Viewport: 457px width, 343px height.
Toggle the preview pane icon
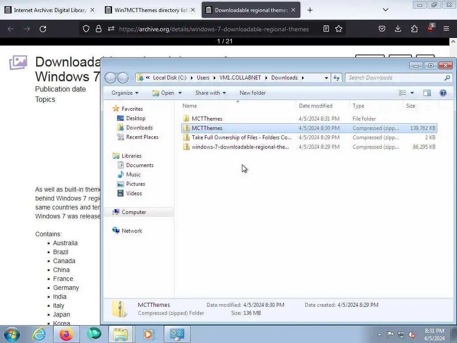pyautogui.click(x=427, y=93)
